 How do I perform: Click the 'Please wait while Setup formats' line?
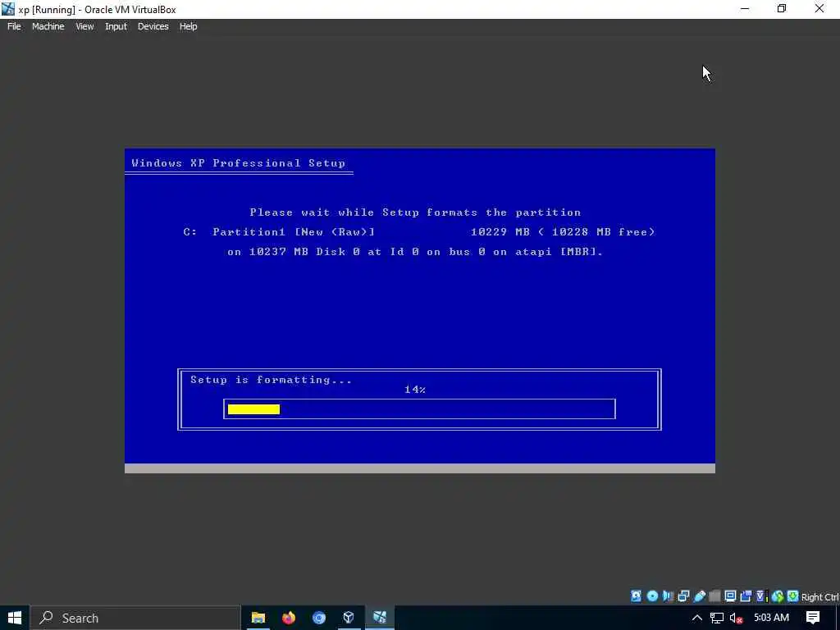pos(415,212)
